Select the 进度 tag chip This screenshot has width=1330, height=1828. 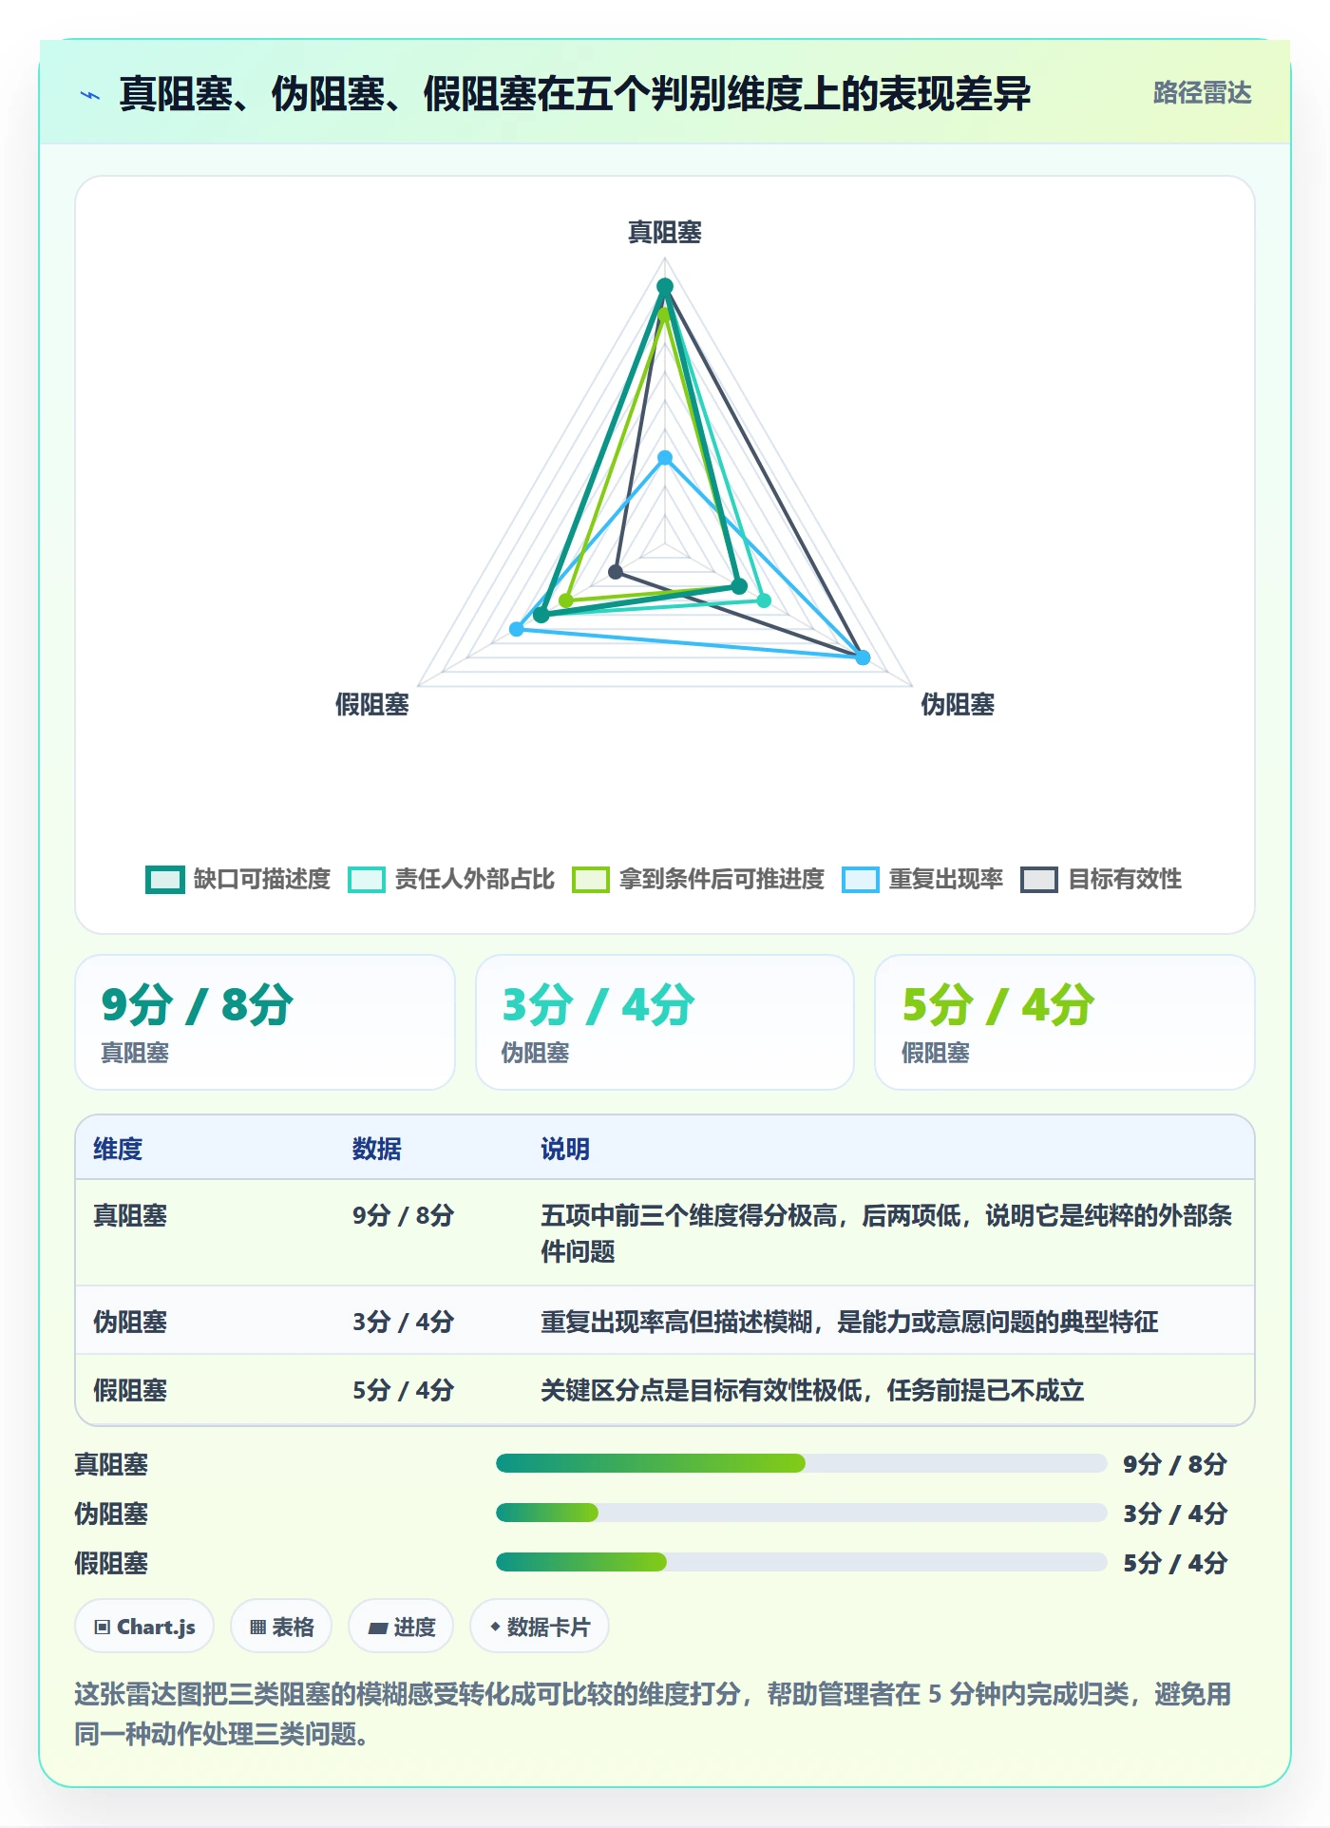[401, 1627]
